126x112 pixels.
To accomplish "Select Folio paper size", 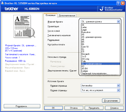I will [100, 61].
